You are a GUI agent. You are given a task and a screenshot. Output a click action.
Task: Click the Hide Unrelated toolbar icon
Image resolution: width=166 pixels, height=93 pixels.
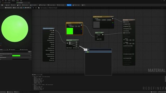(61, 5)
